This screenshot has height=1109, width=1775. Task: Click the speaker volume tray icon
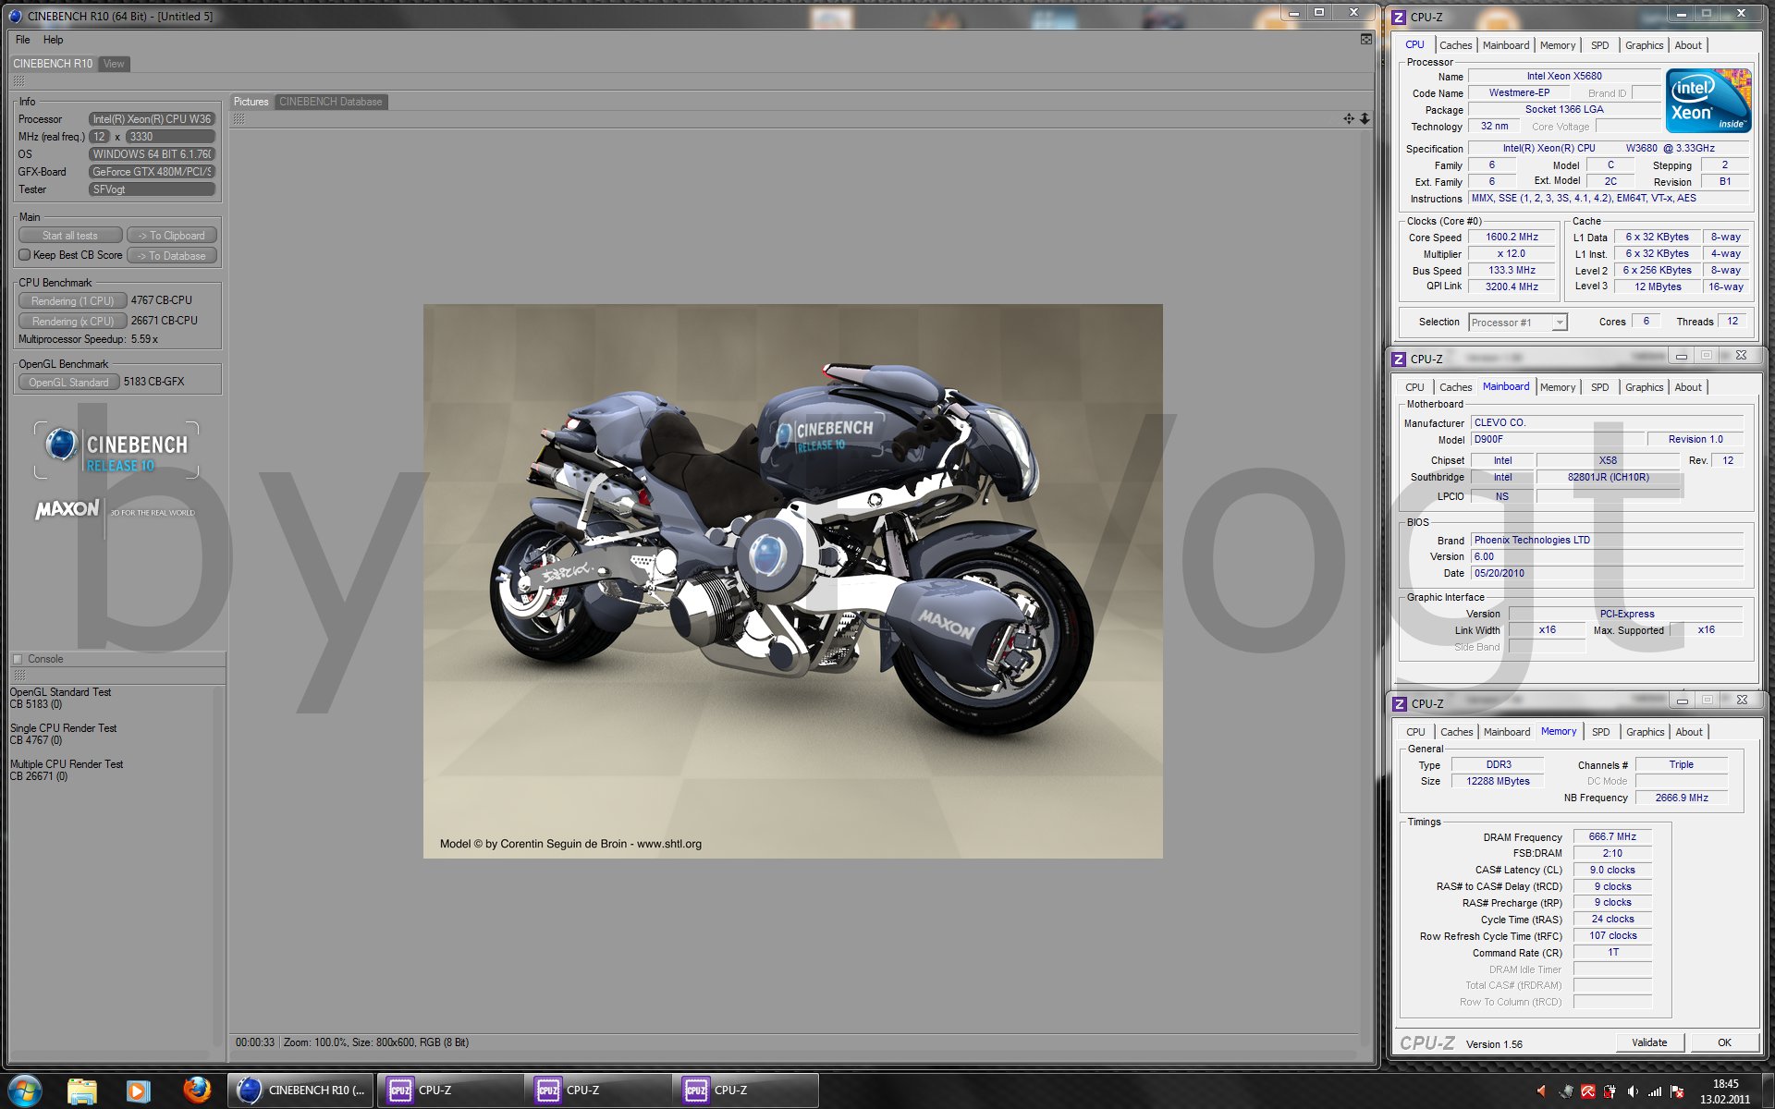point(1633,1091)
